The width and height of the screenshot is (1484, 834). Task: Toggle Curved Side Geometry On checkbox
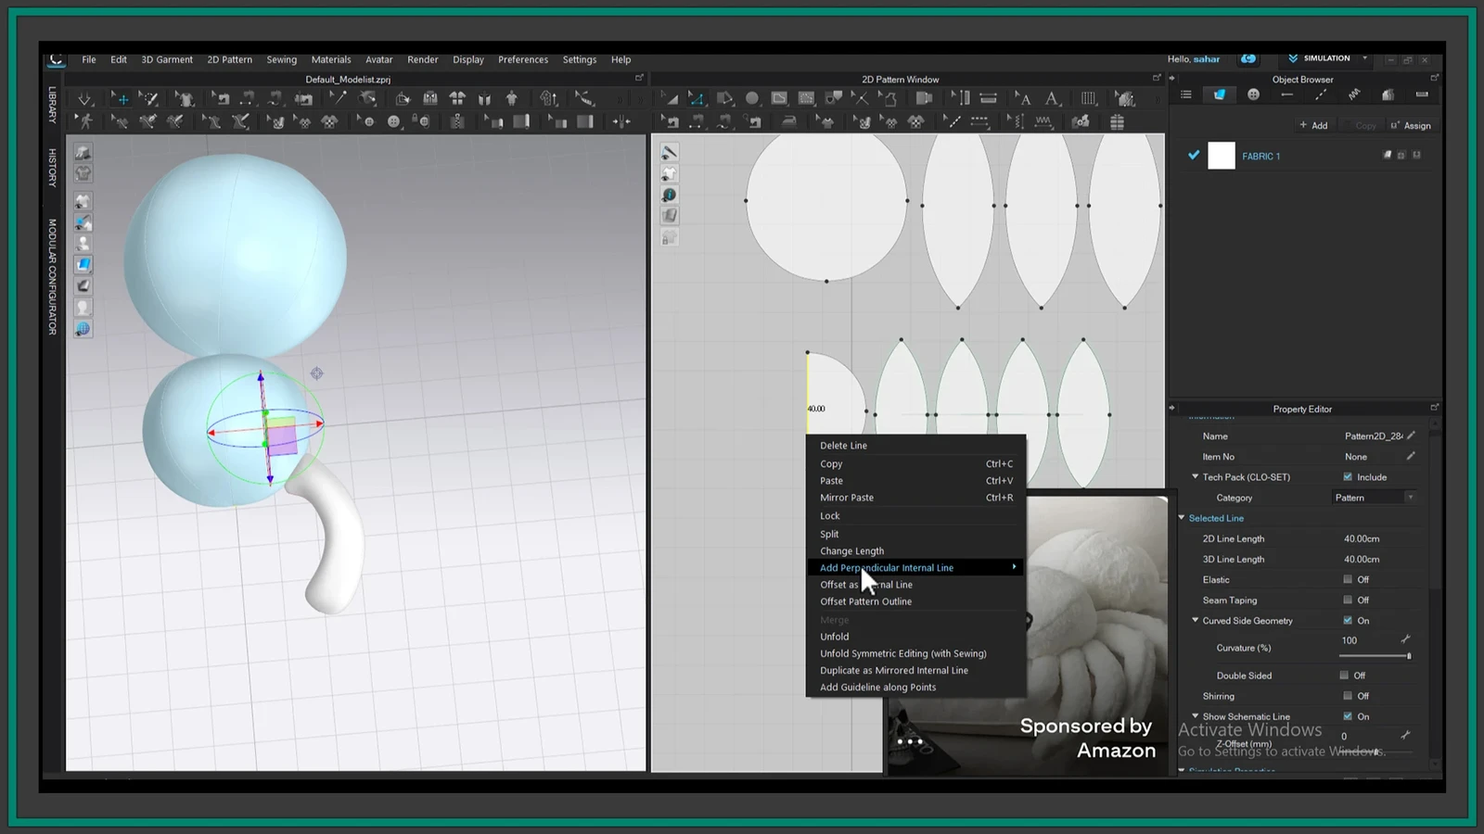tap(1348, 620)
